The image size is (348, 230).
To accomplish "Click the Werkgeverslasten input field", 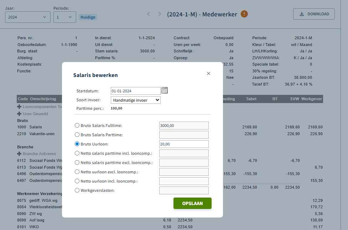I will tap(184, 190).
